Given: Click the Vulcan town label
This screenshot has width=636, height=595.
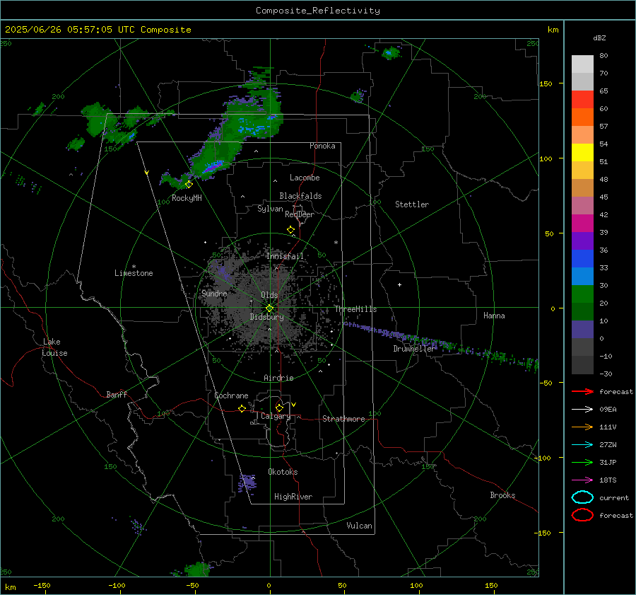Looking at the screenshot, I should [x=360, y=526].
